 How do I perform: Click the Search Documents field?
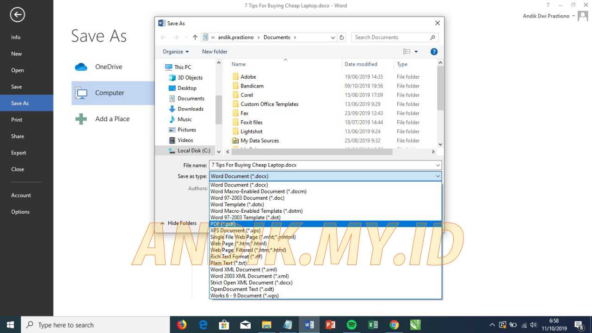tap(390, 37)
